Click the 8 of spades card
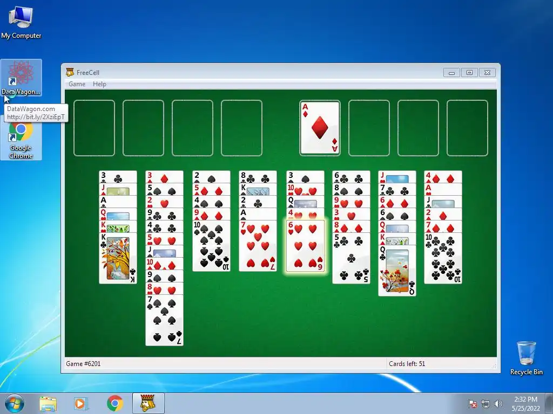 351,189
